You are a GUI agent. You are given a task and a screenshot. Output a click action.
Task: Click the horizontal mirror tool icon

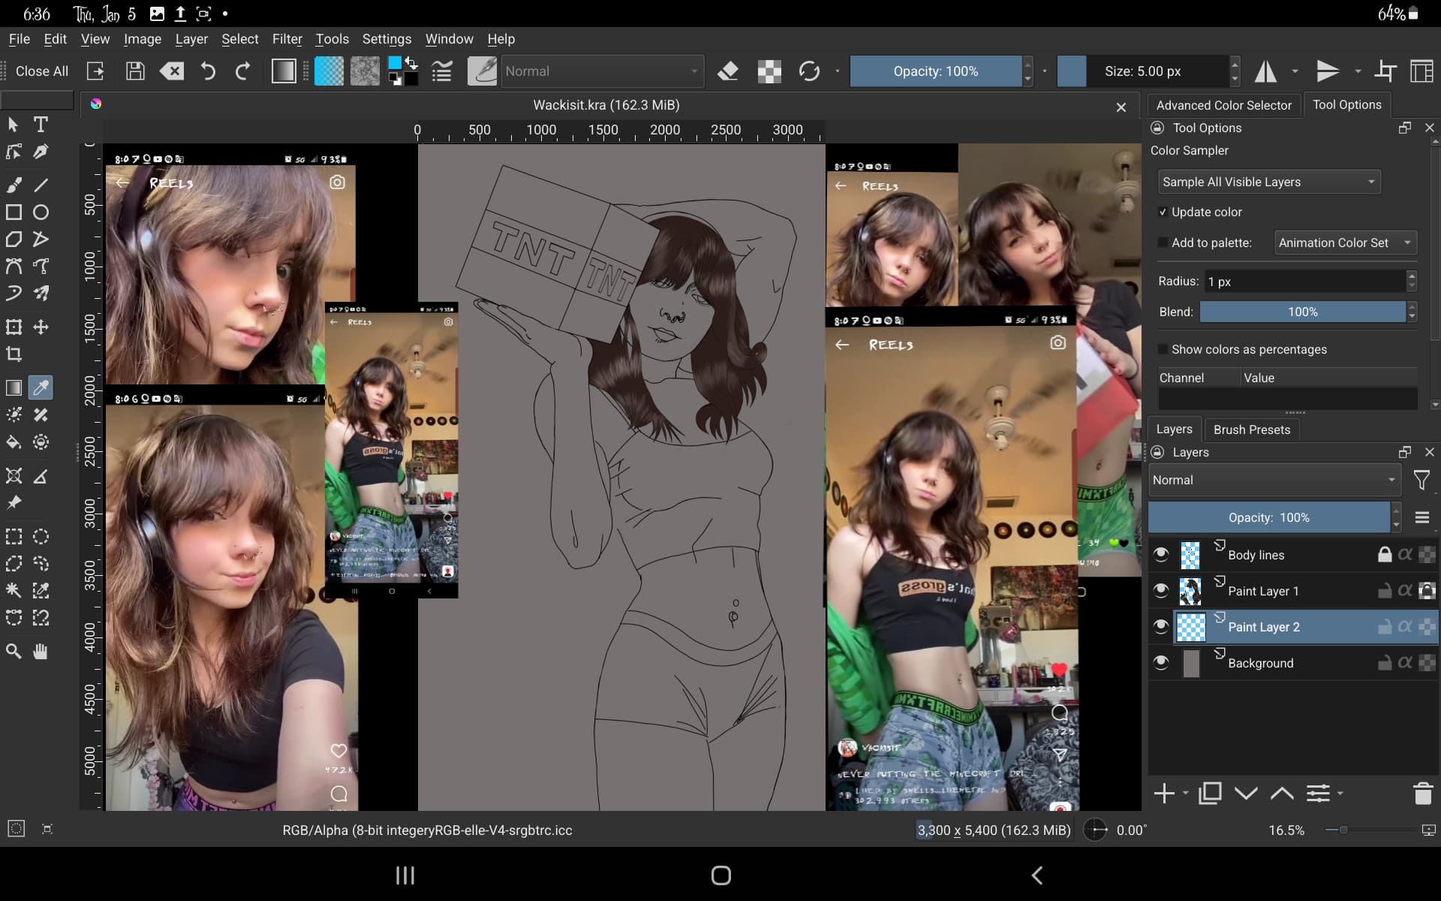pyautogui.click(x=1265, y=71)
